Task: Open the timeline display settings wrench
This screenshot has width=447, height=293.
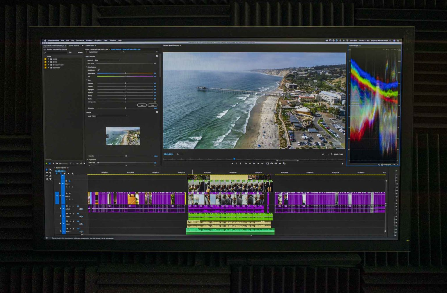Action: [x=72, y=173]
